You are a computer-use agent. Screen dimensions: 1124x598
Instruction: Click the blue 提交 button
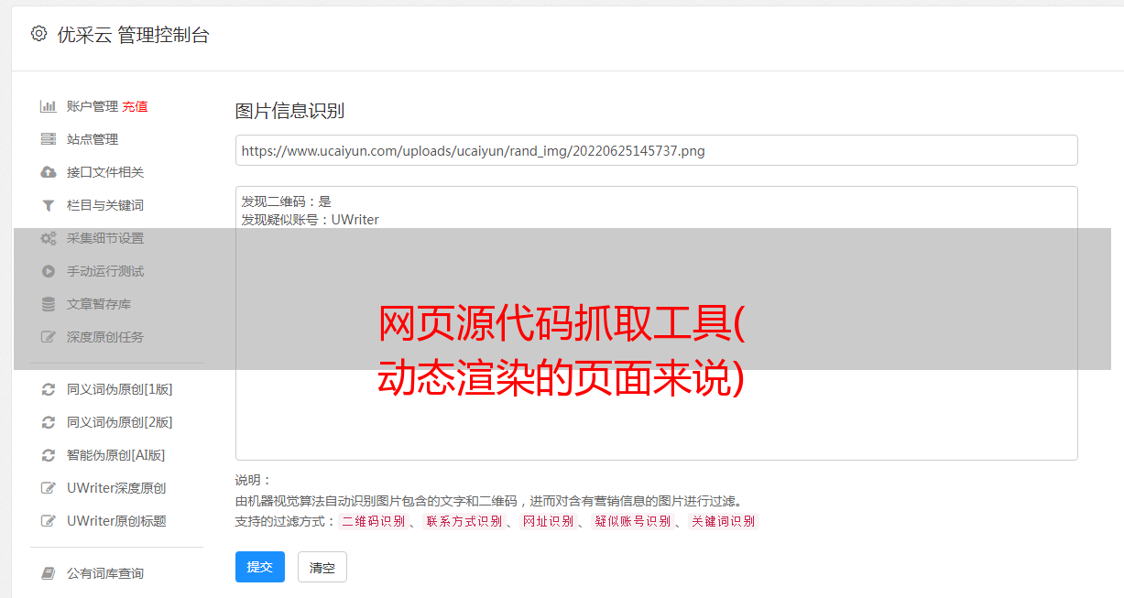260,567
